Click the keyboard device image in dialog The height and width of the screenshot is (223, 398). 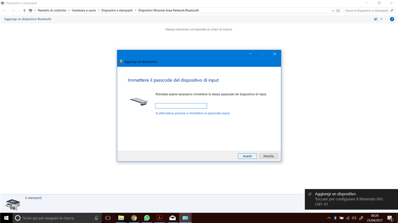coord(139,101)
